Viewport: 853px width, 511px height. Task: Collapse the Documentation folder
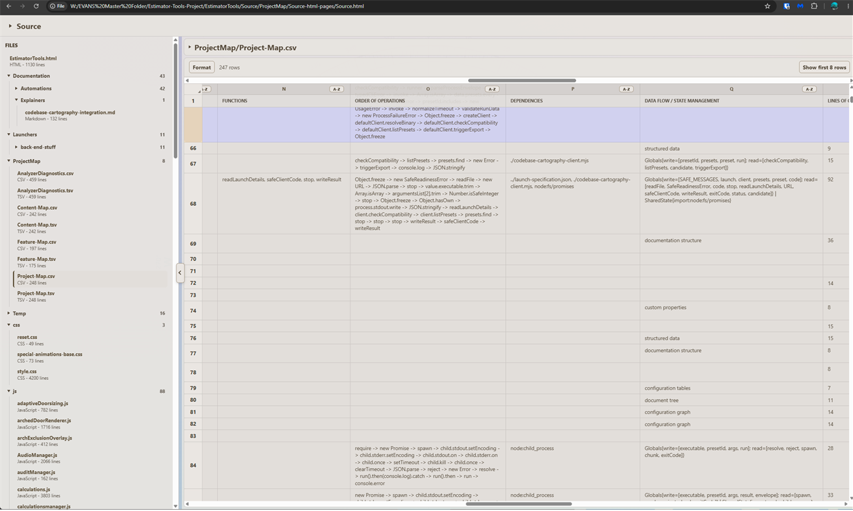(9, 76)
